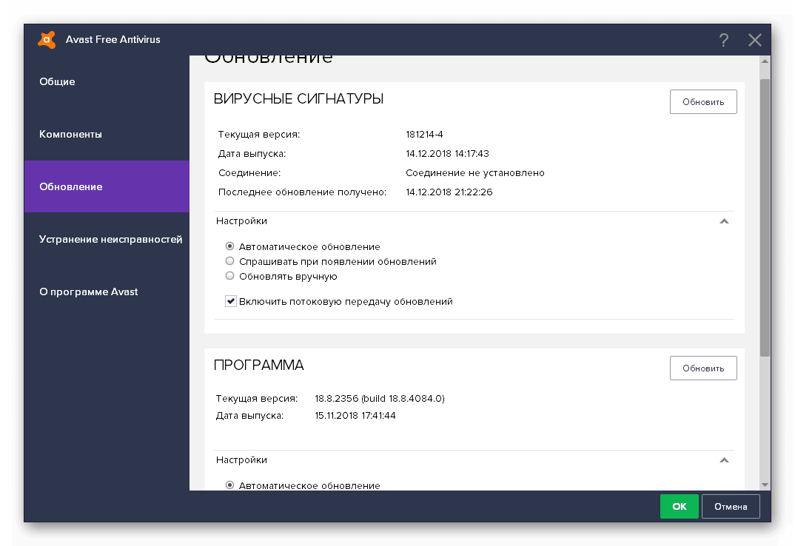Select program Автоматическое обновление radio at bottom

point(230,485)
